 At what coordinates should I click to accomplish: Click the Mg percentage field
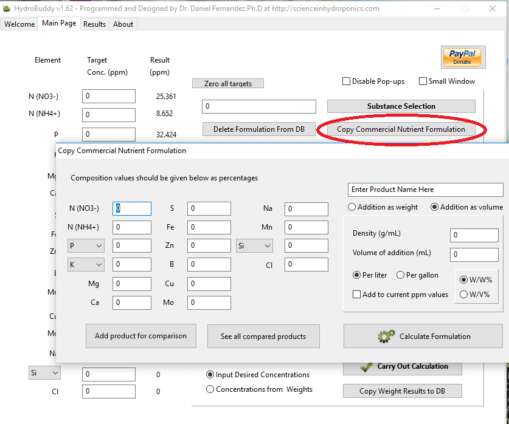tap(132, 284)
